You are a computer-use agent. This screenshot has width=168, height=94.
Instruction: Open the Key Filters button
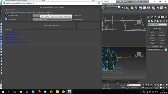[135, 88]
